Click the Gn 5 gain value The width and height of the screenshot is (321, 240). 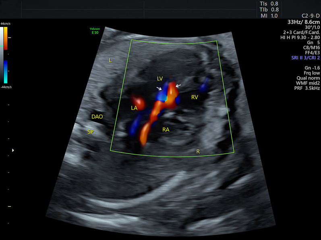point(313,43)
